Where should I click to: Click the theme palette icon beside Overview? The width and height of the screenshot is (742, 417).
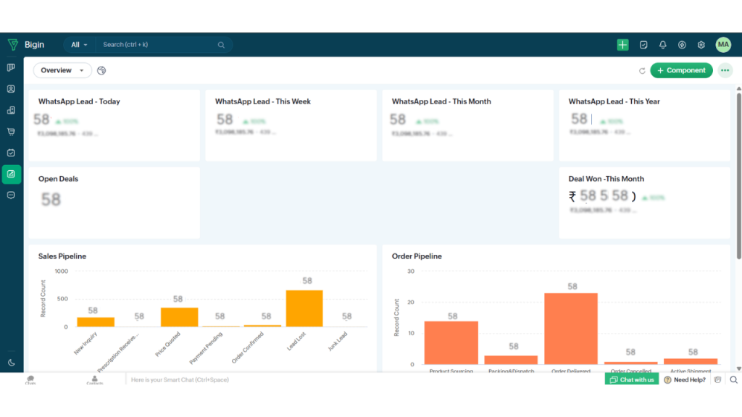click(x=101, y=70)
